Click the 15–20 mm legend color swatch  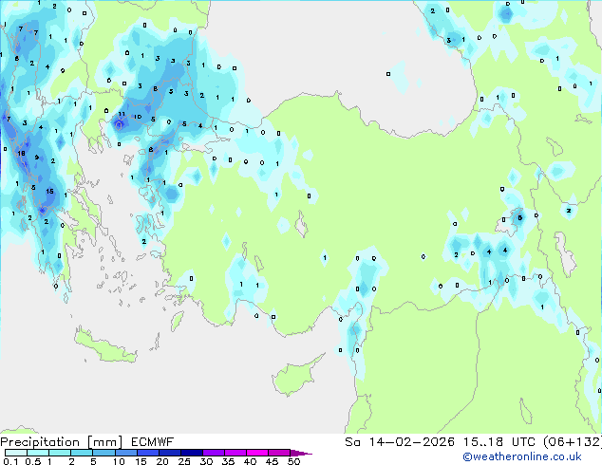(147, 453)
